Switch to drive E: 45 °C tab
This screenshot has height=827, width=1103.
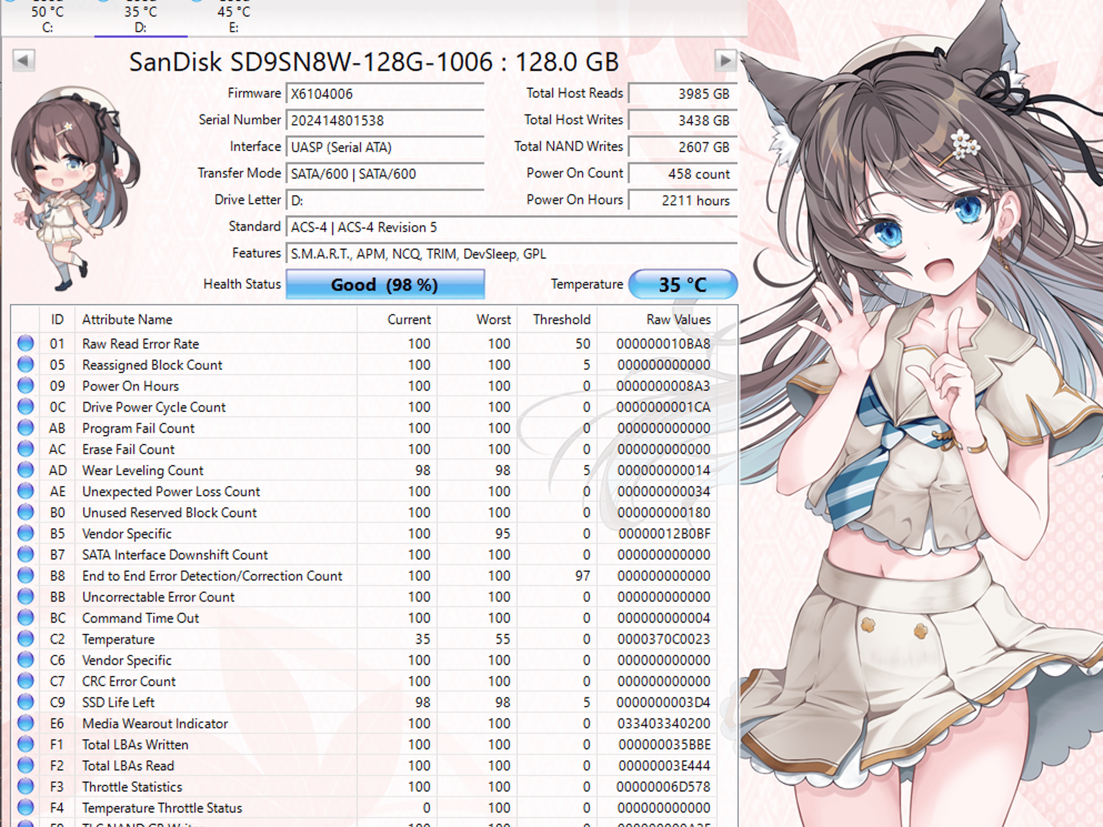pyautogui.click(x=234, y=18)
